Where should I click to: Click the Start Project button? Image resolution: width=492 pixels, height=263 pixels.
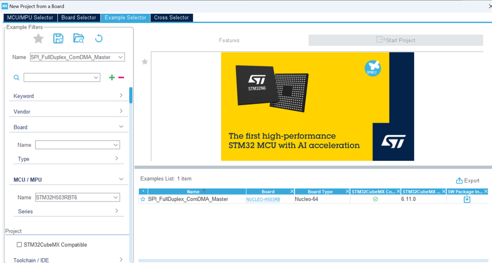(395, 40)
